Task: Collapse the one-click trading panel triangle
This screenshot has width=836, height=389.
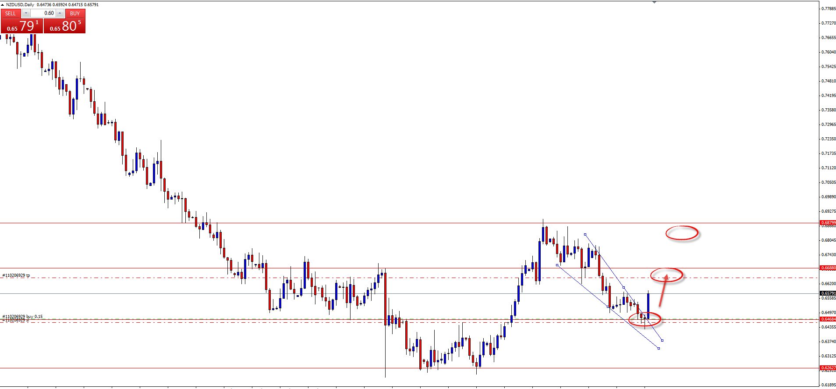Action: 3,4
